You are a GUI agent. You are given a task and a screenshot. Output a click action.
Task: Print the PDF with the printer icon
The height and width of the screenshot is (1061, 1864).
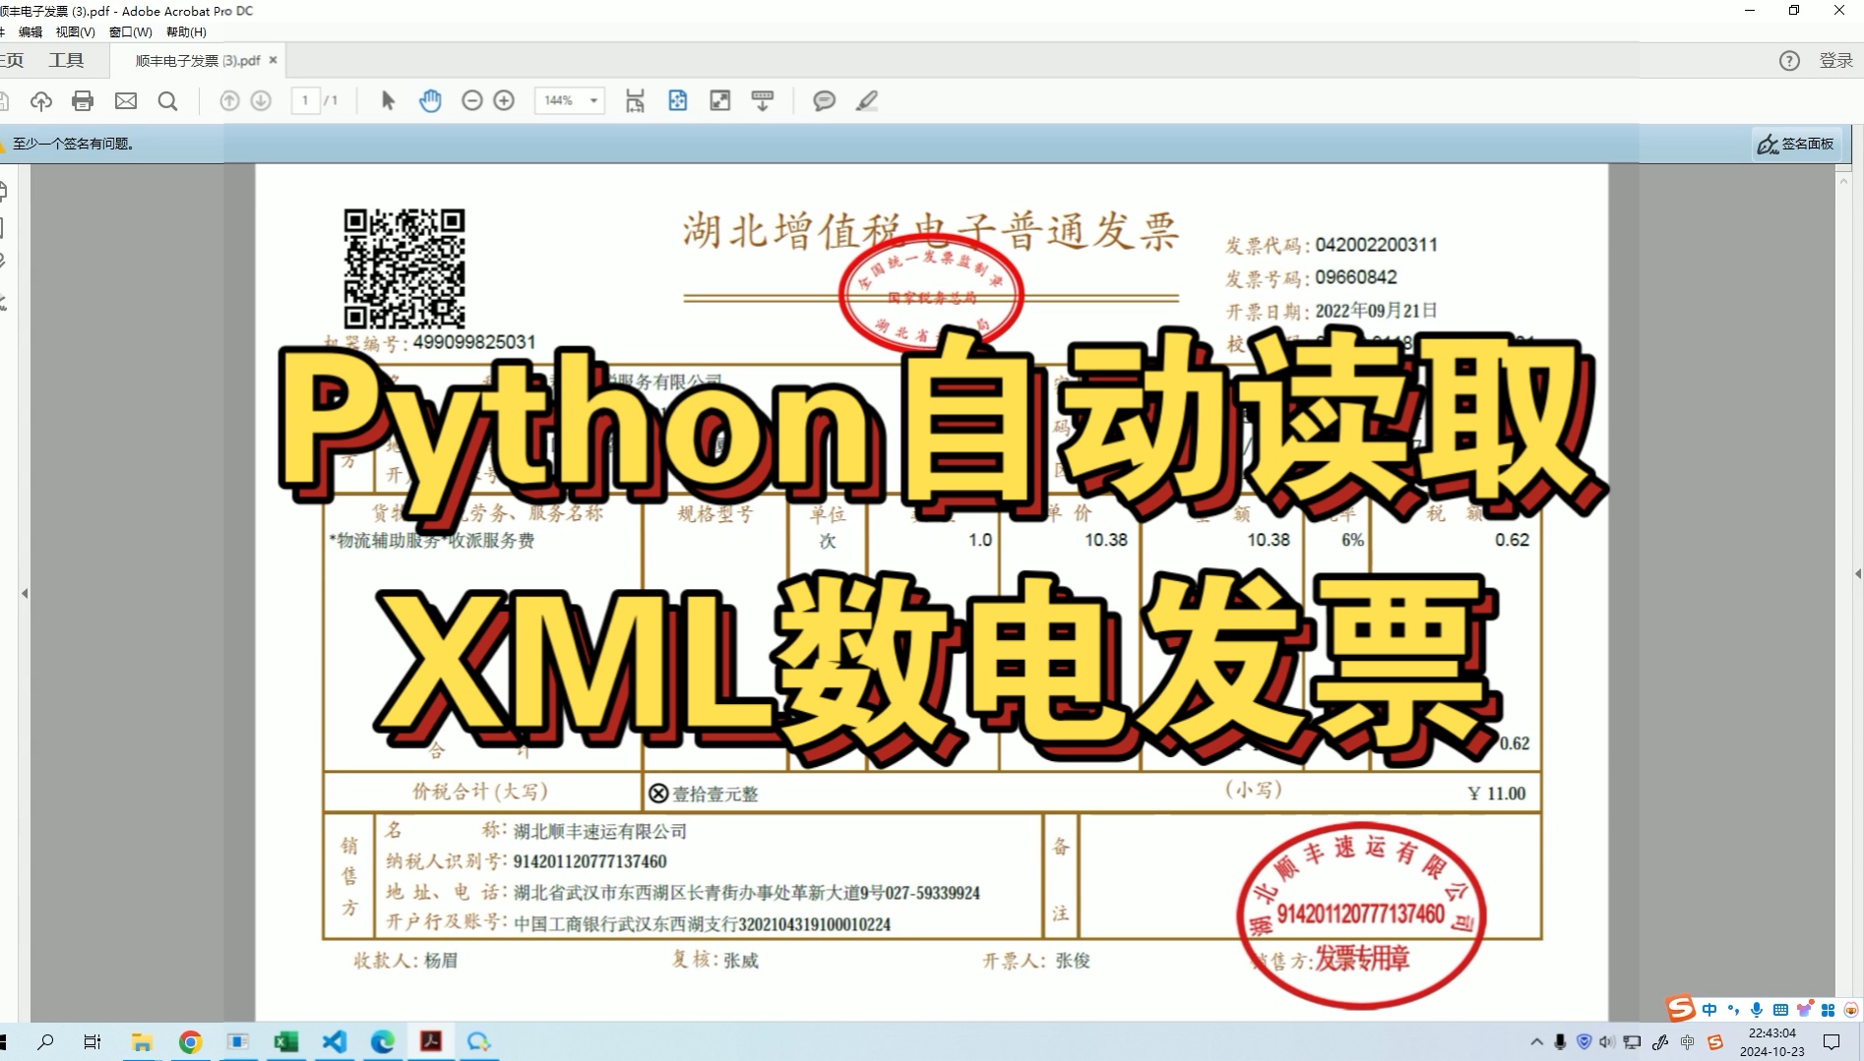point(84,101)
